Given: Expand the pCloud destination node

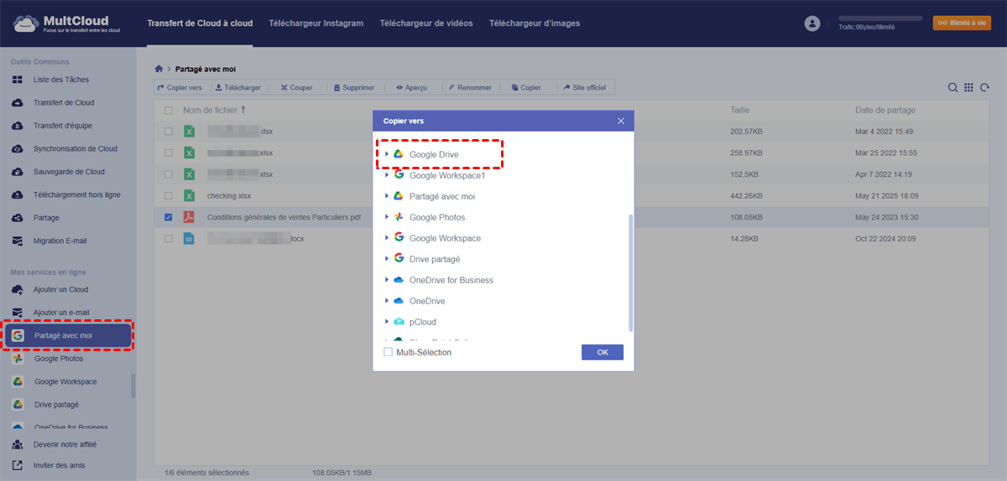Looking at the screenshot, I should click(x=387, y=322).
